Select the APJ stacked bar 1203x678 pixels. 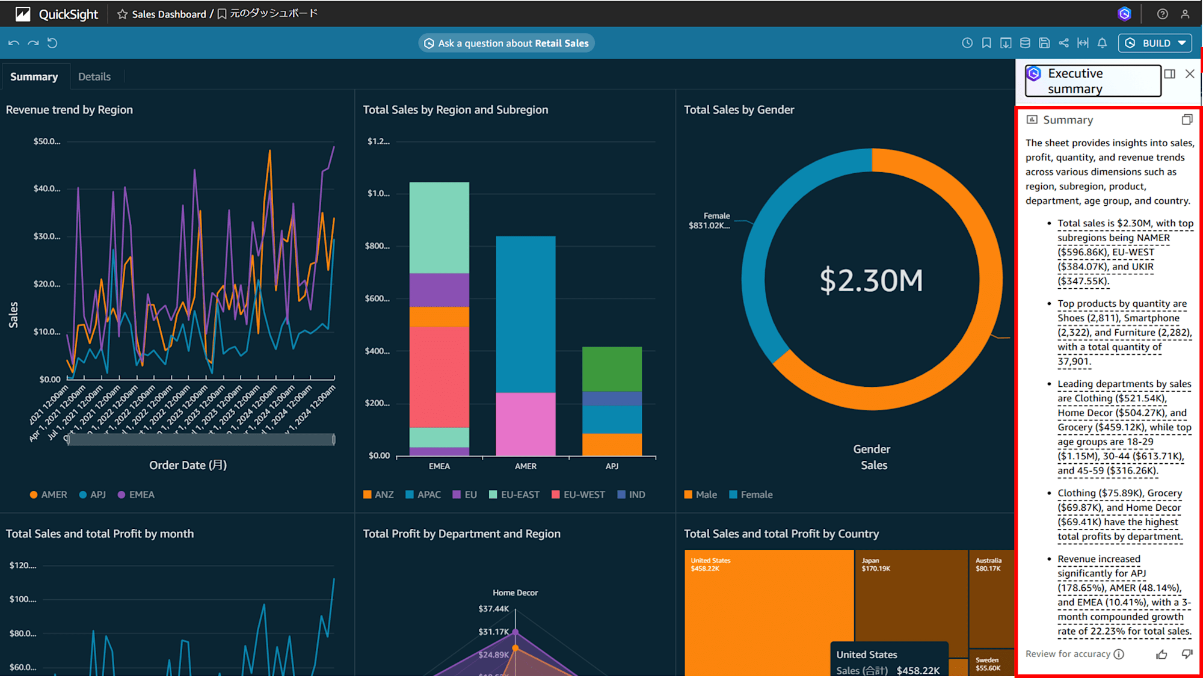pos(612,401)
